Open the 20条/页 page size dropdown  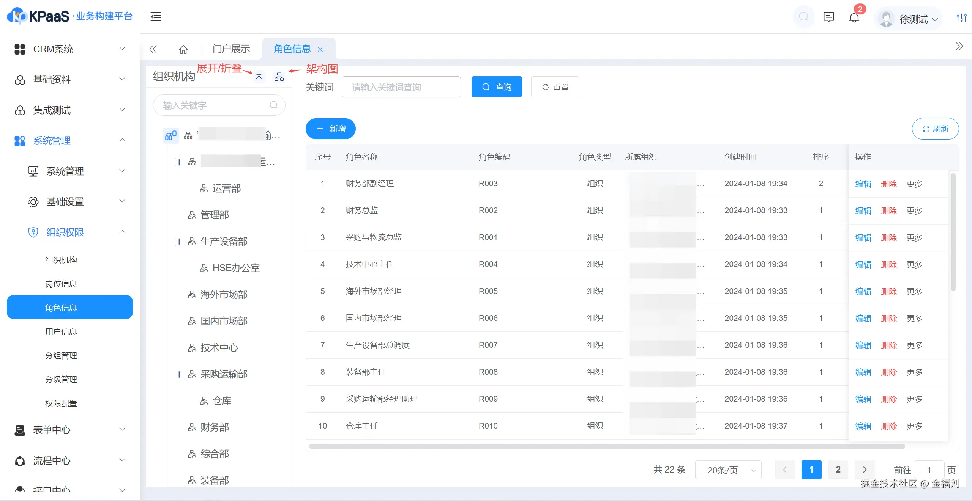[728, 470]
